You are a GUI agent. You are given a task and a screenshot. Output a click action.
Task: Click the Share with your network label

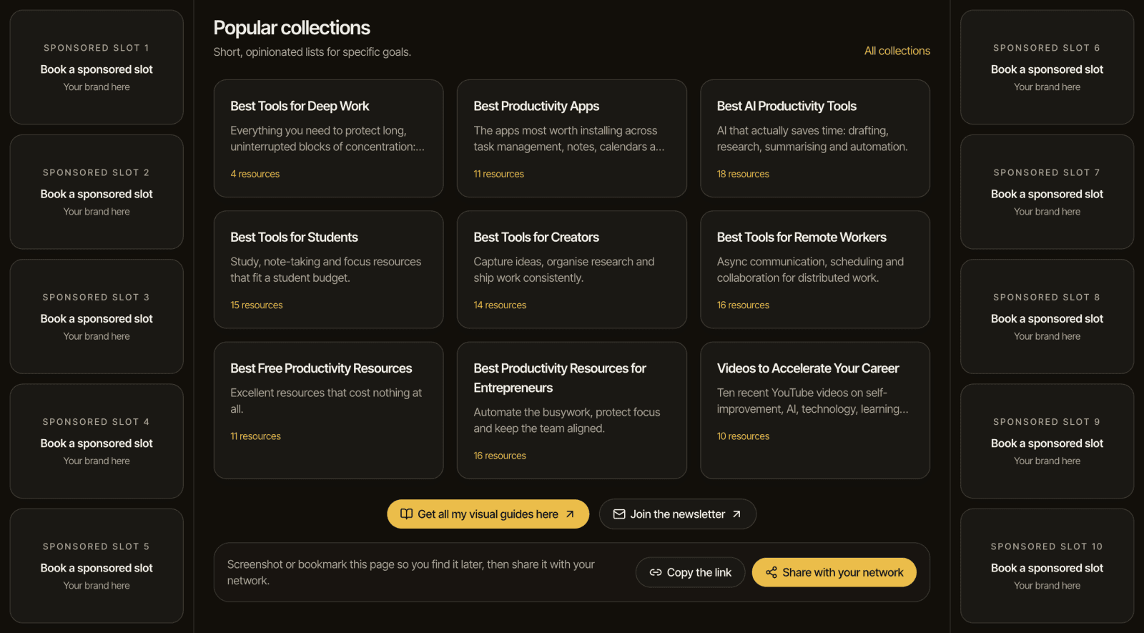(x=843, y=572)
